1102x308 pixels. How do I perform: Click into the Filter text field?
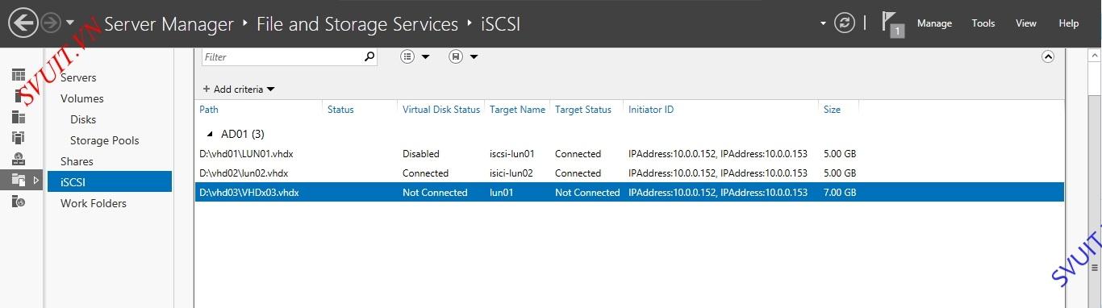(x=282, y=57)
